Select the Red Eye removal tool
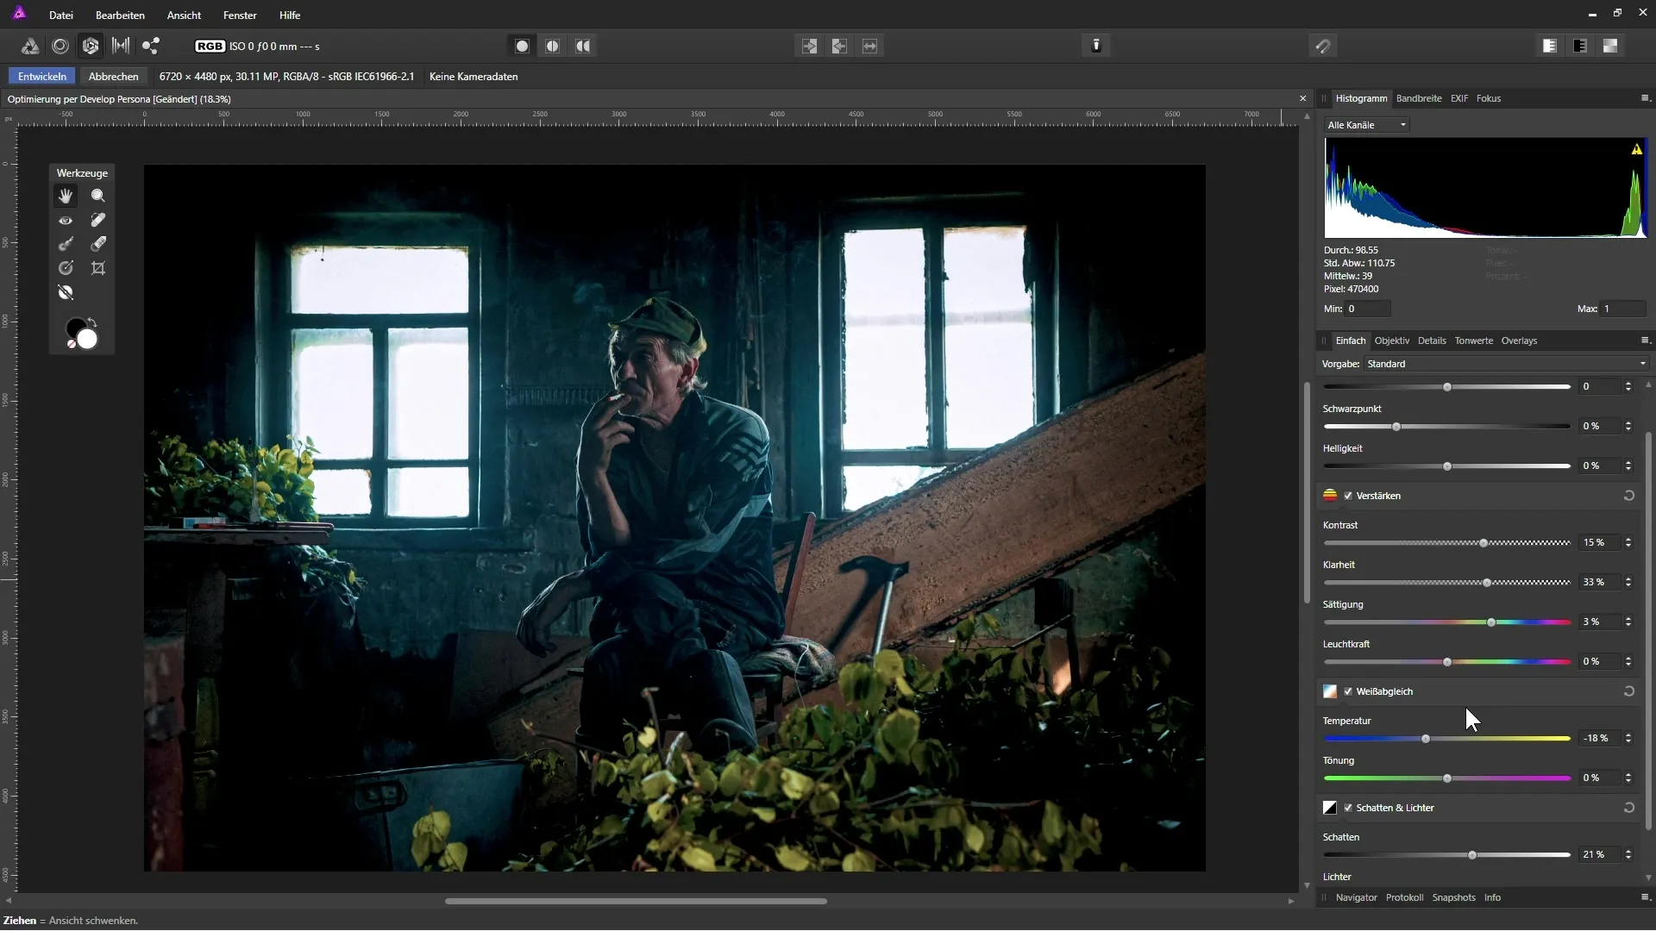The height and width of the screenshot is (931, 1656). (x=66, y=221)
